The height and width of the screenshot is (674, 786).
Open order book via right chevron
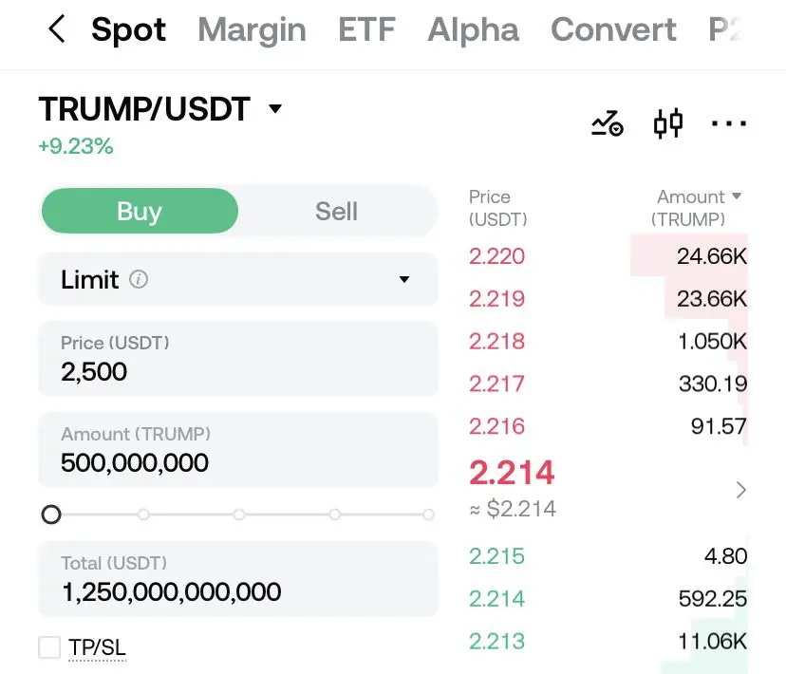740,490
